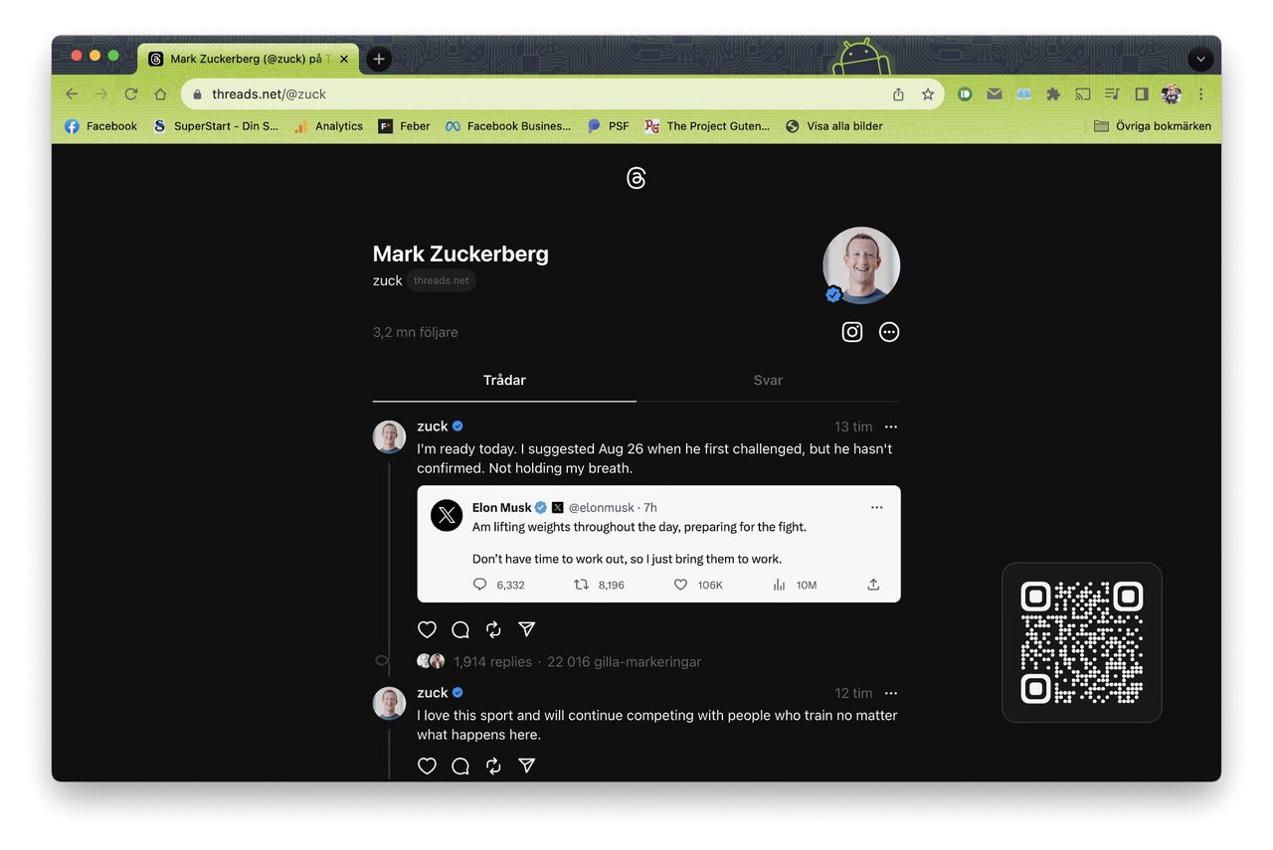Share the first post via send icon
Image resolution: width=1273 pixels, height=850 pixels.
(527, 629)
